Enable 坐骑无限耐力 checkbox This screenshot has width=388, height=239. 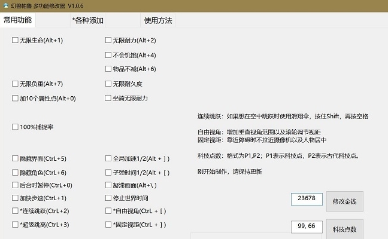click(x=108, y=98)
